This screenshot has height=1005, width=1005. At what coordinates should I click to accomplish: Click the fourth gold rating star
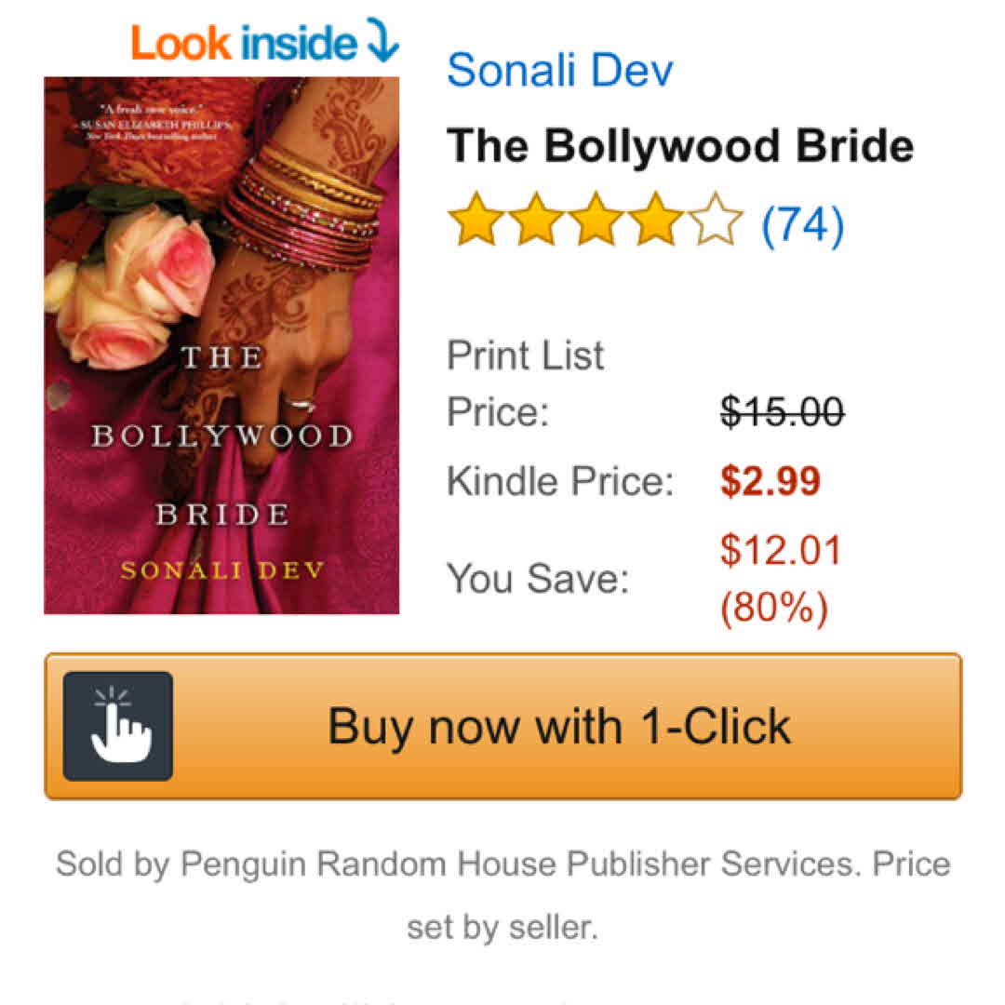(655, 220)
